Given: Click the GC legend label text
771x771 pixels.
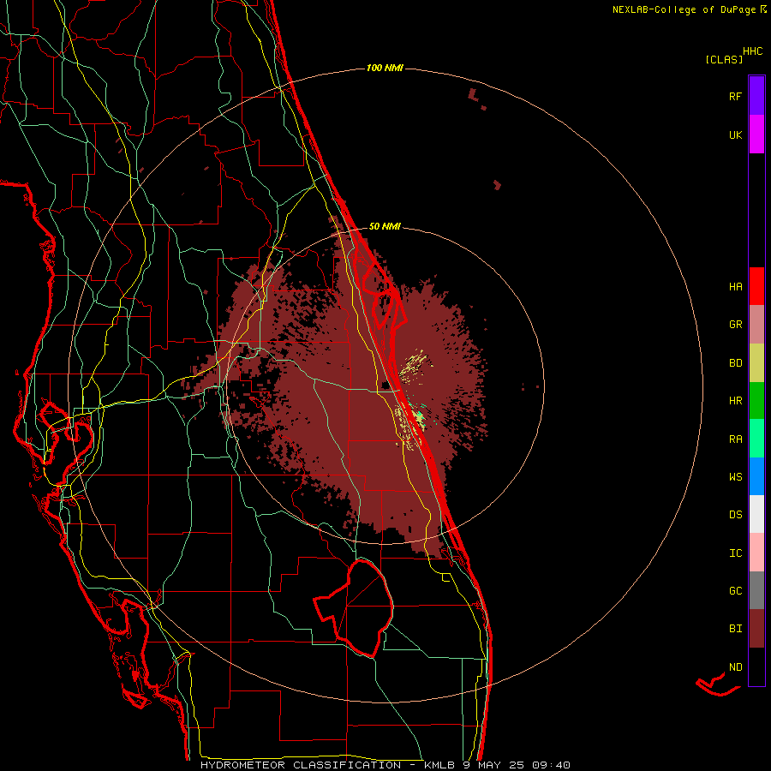Looking at the screenshot, I should click(736, 591).
